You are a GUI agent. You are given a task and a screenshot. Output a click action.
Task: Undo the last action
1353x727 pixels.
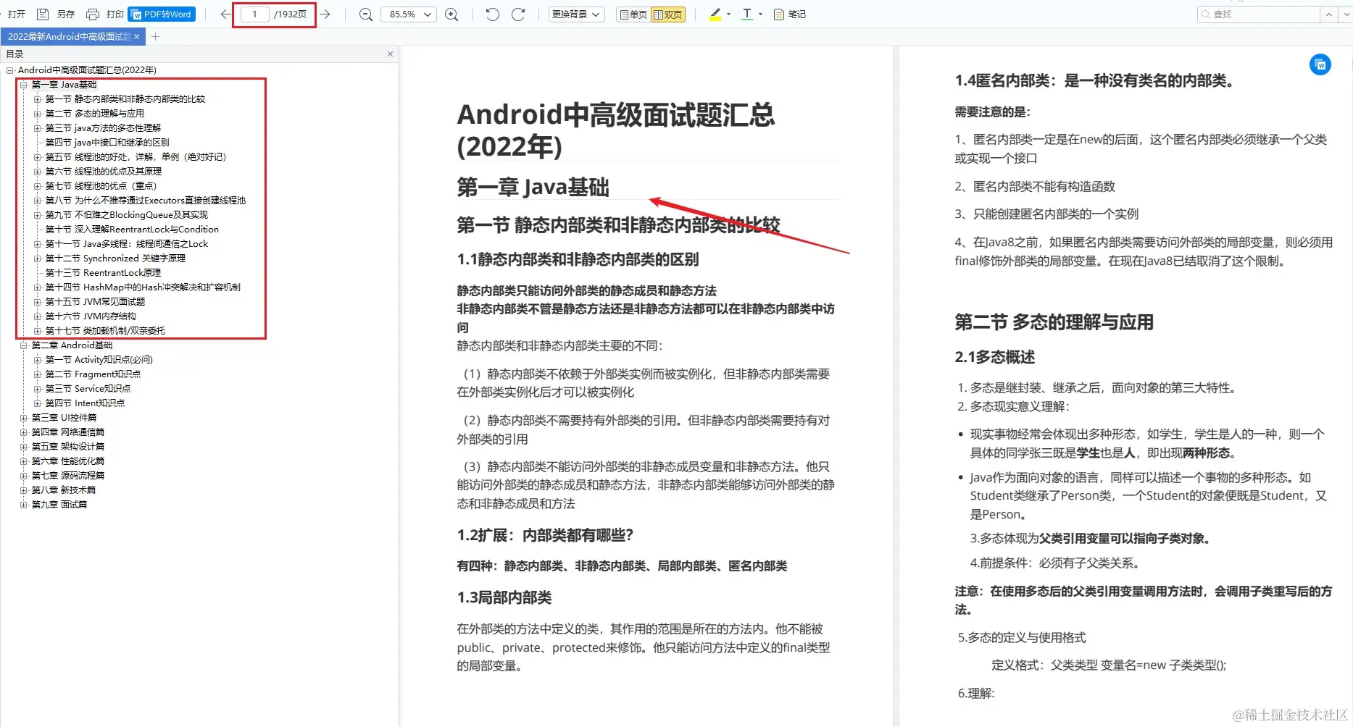pos(492,14)
